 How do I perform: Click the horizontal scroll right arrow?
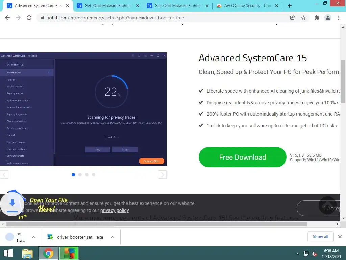pos(338,224)
